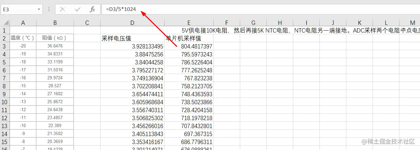
Task: Select row 2 header
Action: (x=5, y=38)
